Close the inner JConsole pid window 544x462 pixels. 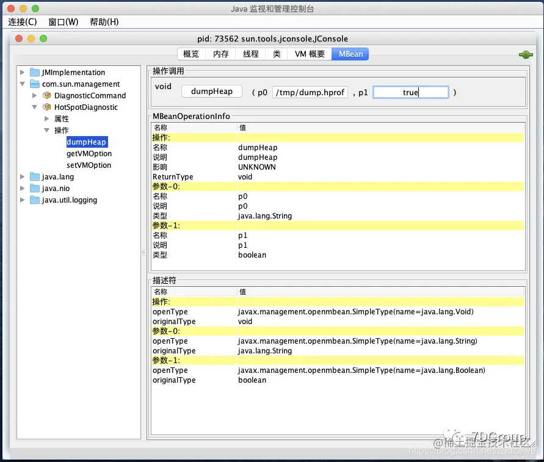click(x=19, y=38)
